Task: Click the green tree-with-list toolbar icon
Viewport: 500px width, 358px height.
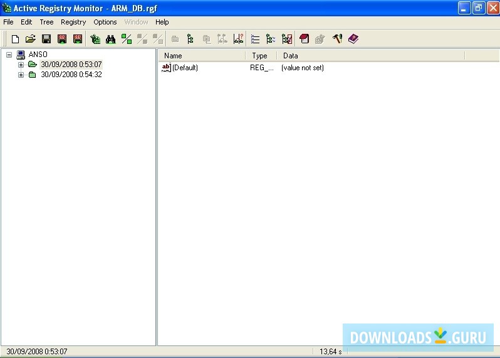Action: click(271, 39)
